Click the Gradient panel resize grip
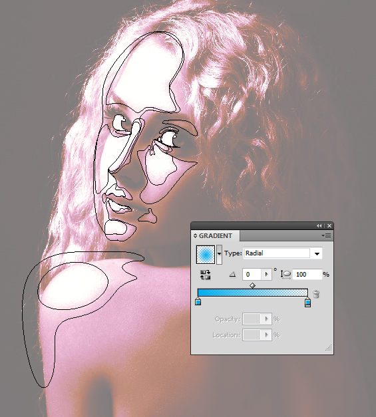 click(329, 348)
